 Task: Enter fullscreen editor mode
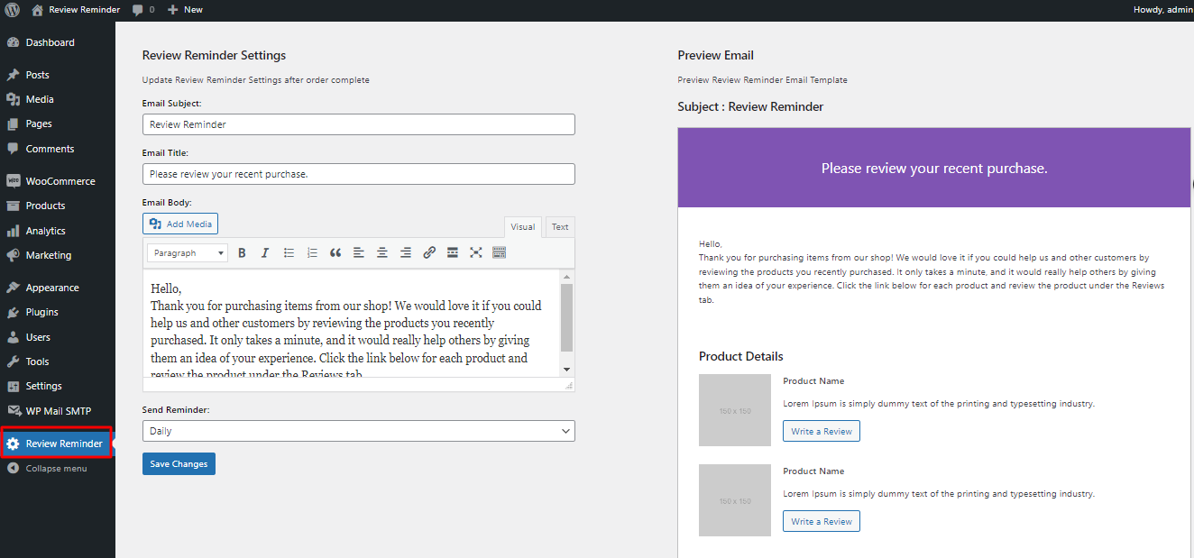(476, 253)
